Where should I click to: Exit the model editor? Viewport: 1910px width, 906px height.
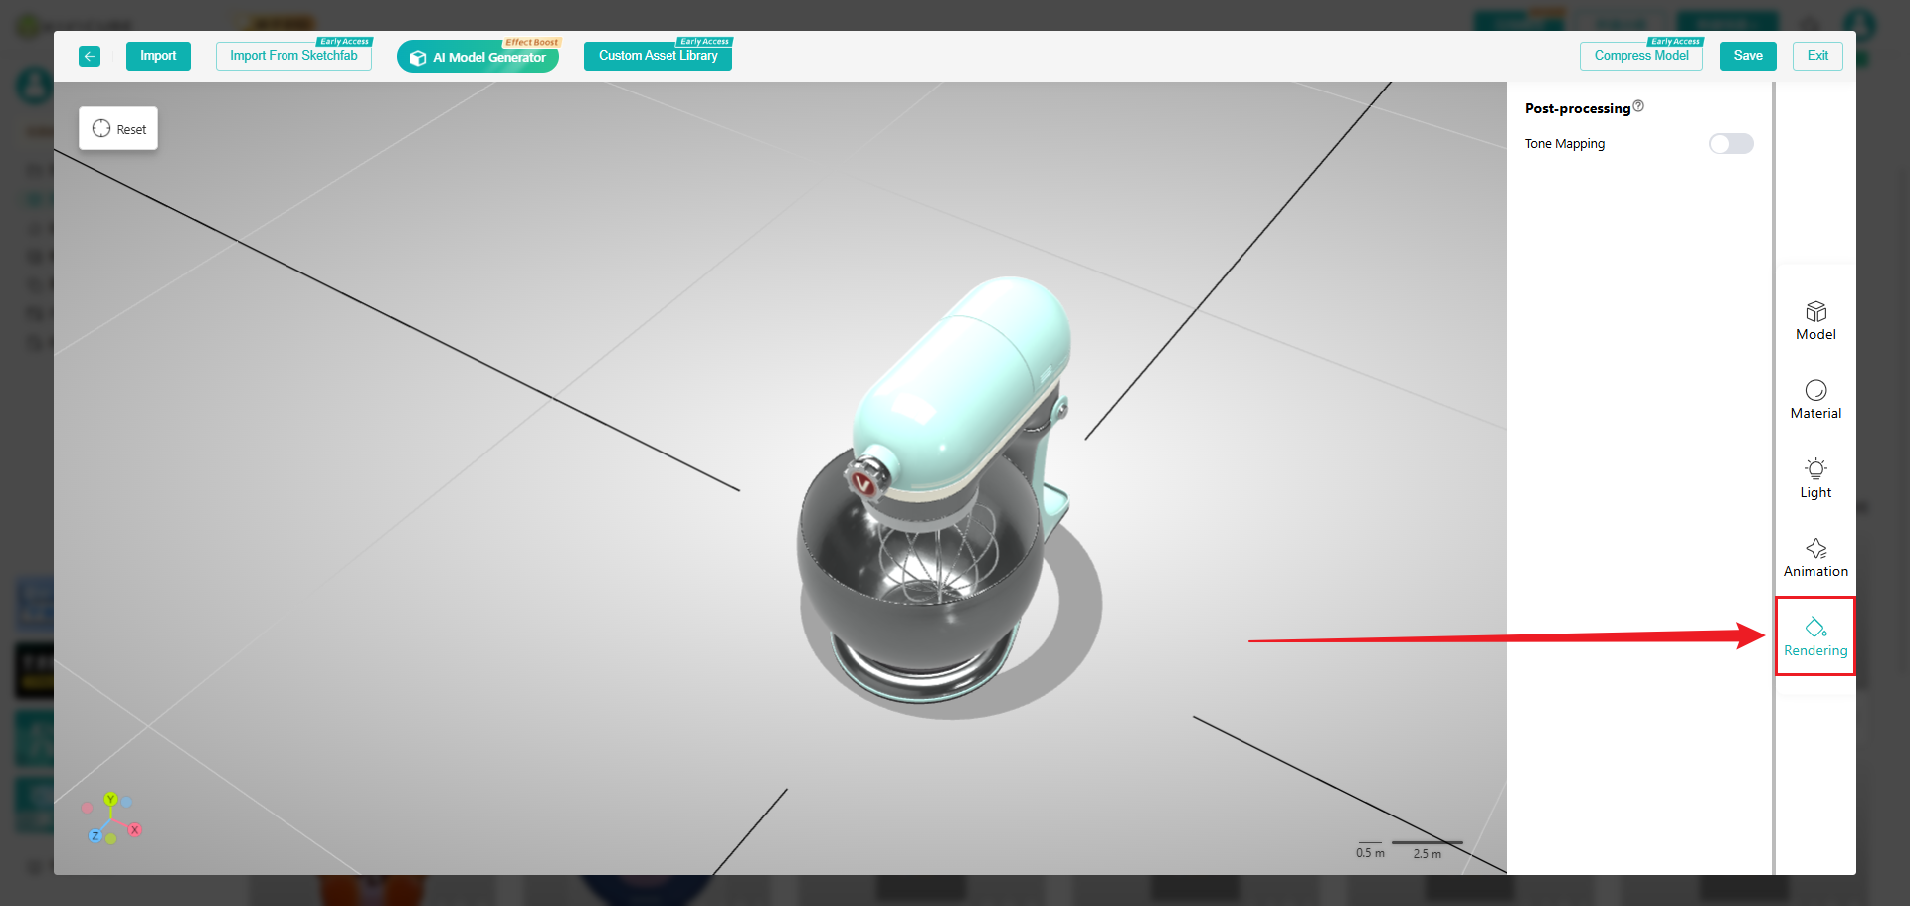[x=1817, y=56]
